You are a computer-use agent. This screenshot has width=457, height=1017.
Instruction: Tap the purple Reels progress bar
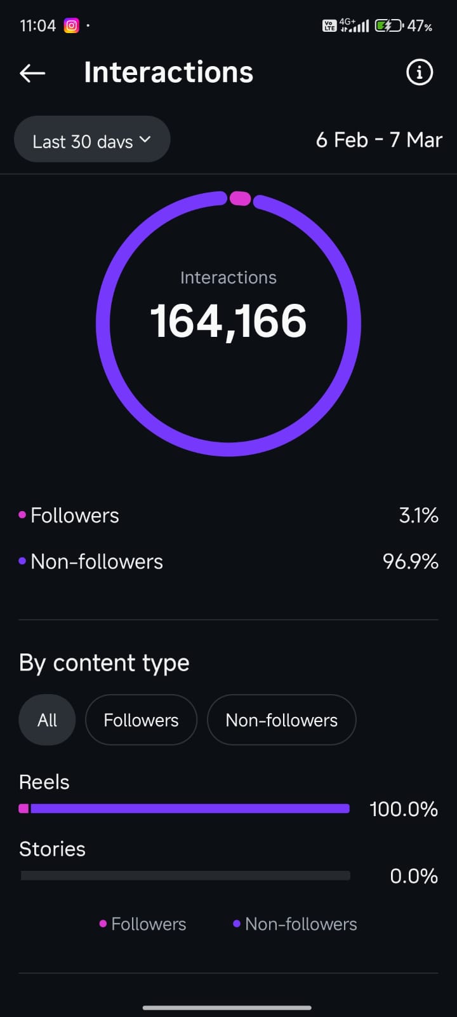(x=190, y=809)
